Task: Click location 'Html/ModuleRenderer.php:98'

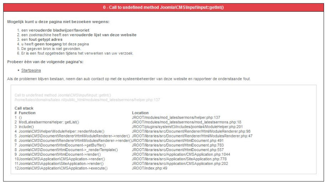Action: (191, 132)
